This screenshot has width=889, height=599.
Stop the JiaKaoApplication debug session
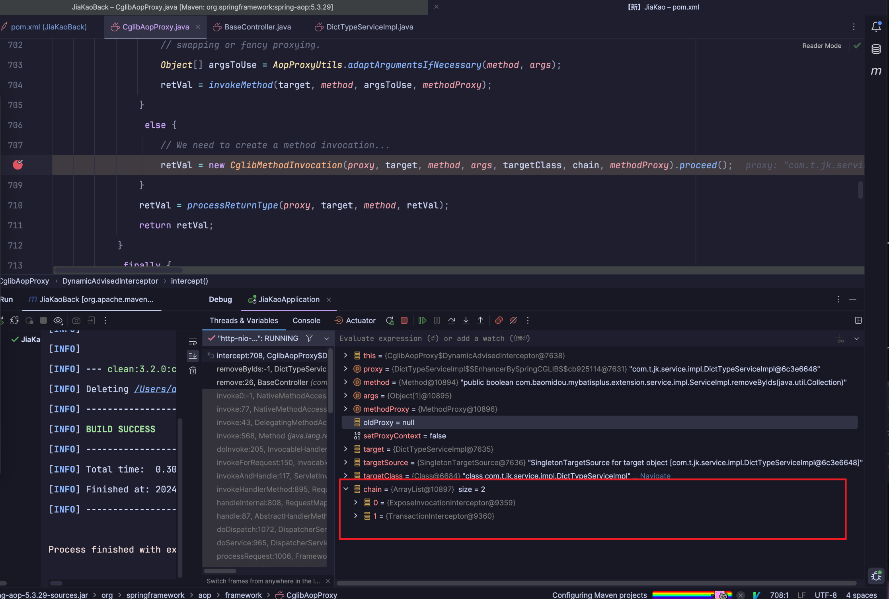coord(404,321)
